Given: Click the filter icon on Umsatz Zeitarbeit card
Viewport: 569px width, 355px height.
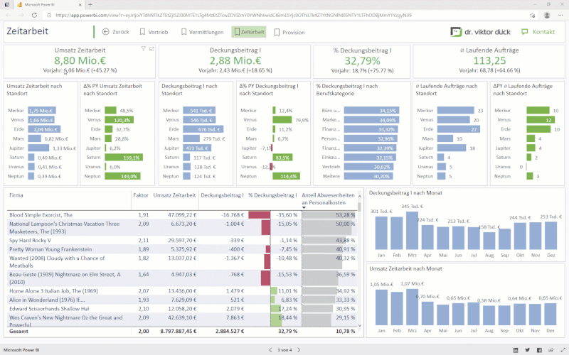Looking at the screenshot, I should [x=143, y=48].
